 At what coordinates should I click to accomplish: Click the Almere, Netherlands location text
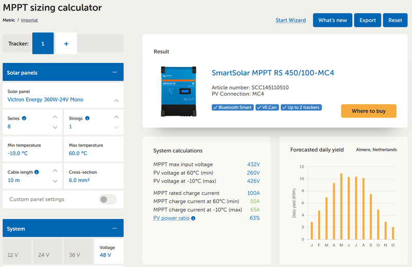coord(376,149)
